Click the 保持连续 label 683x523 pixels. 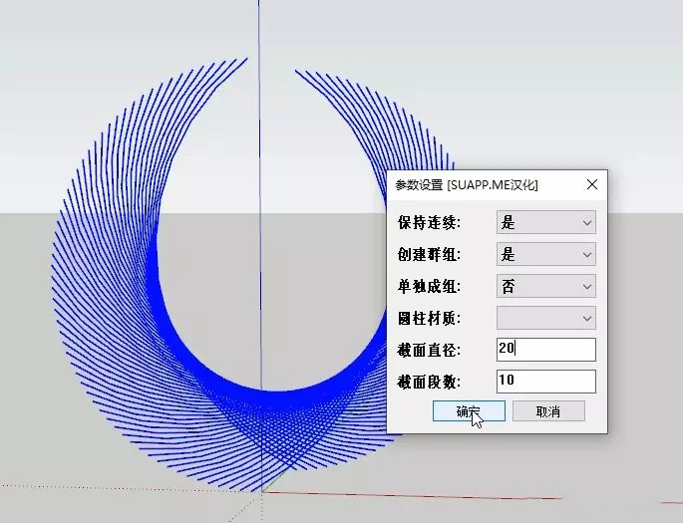(429, 222)
